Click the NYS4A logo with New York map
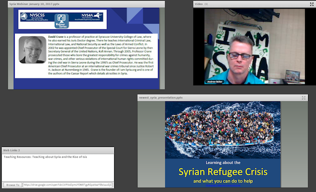This screenshot has width=316, height=192. 88,17
